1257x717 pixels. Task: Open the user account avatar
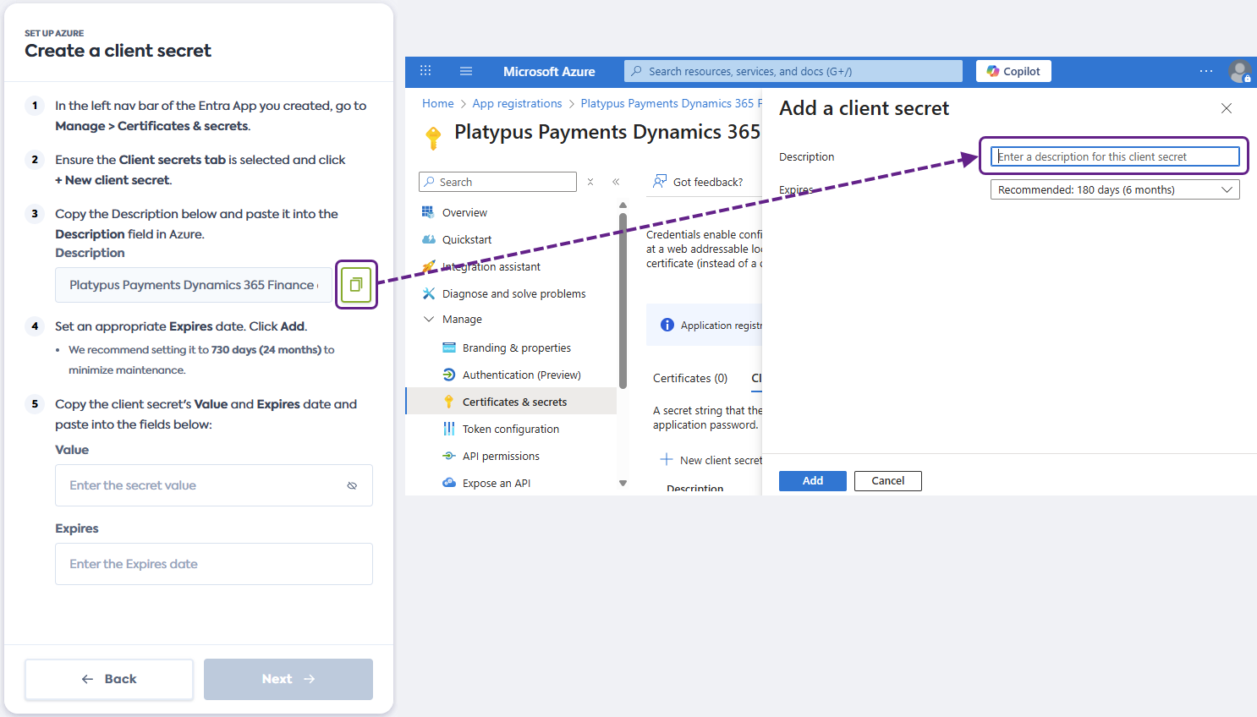pos(1239,72)
